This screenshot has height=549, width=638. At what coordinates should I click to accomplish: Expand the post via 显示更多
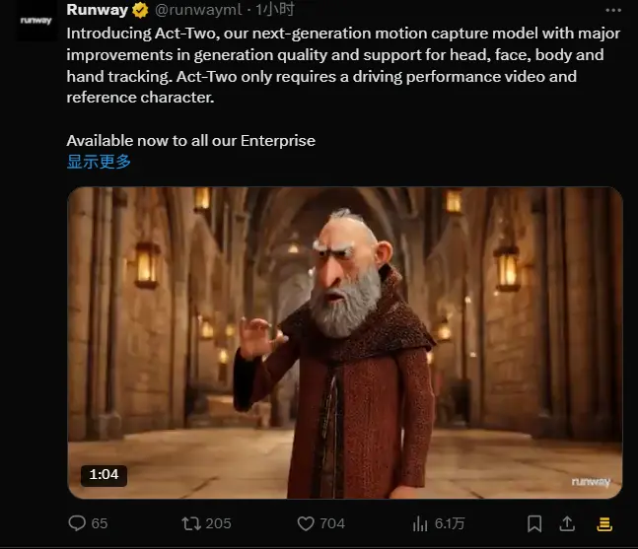pyautogui.click(x=99, y=162)
